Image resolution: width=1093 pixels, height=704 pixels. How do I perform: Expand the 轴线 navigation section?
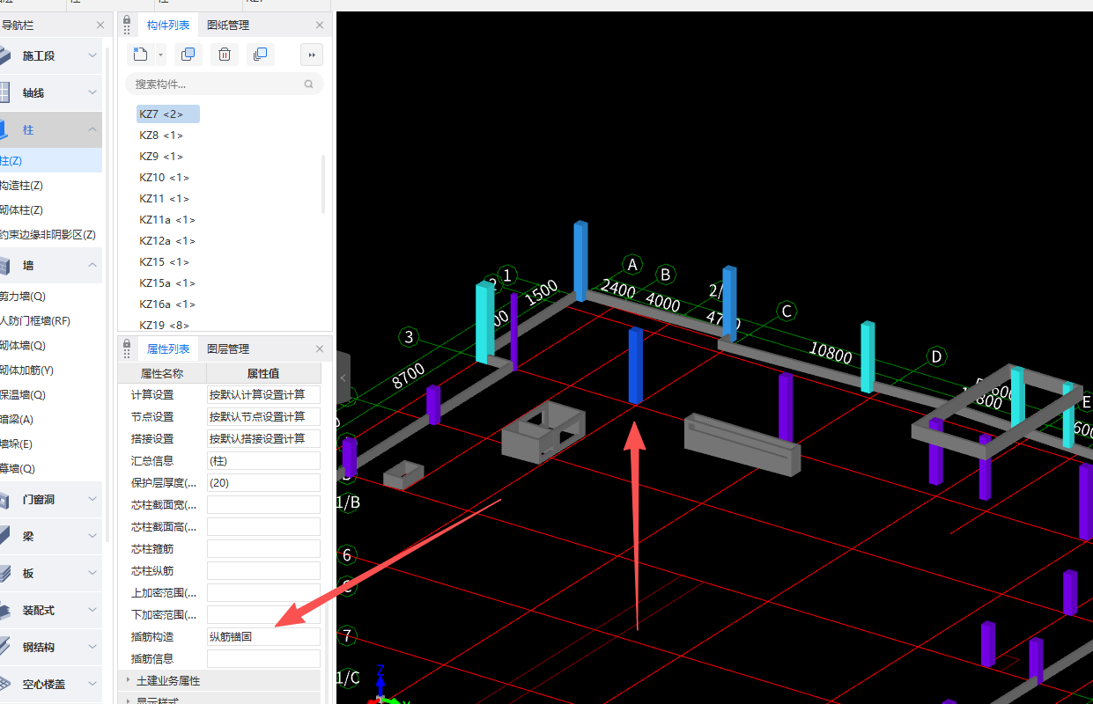click(92, 92)
